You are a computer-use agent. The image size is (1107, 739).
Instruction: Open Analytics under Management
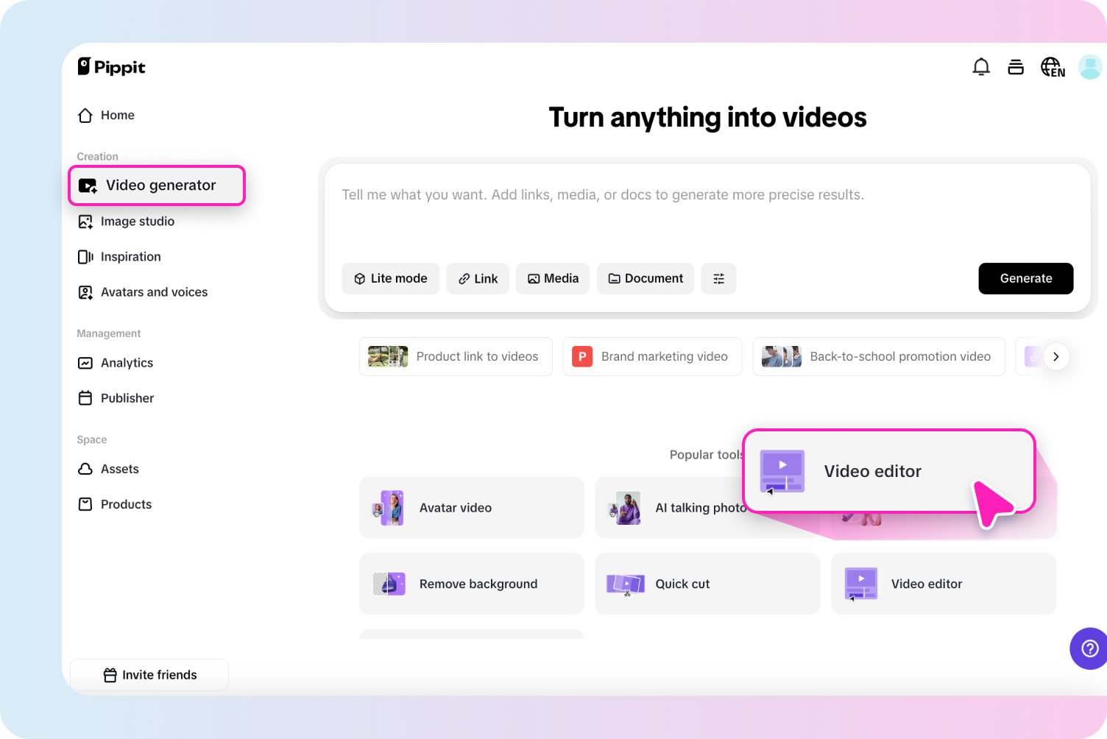pos(127,363)
